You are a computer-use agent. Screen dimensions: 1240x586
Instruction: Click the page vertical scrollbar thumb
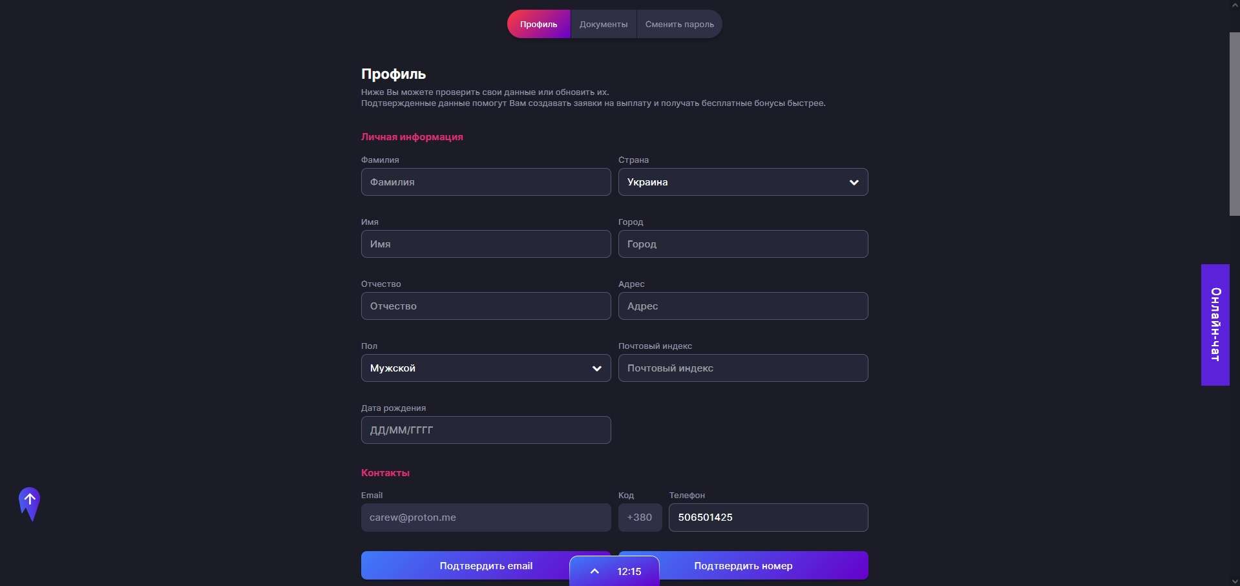(1234, 123)
